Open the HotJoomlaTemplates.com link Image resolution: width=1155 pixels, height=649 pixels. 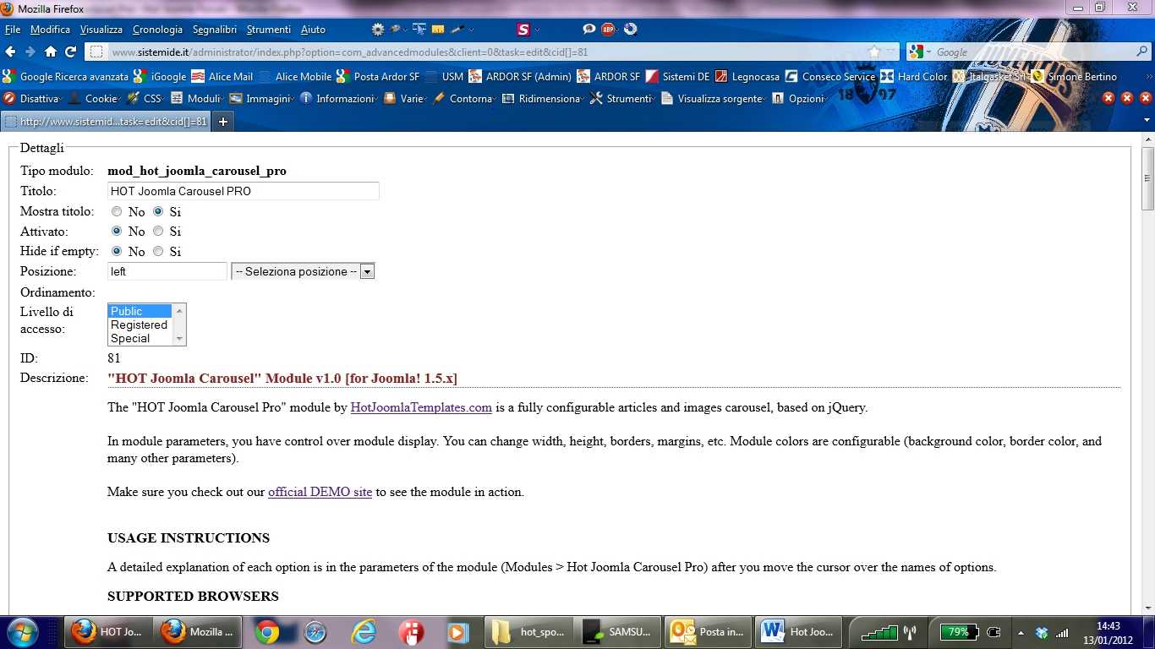[421, 407]
